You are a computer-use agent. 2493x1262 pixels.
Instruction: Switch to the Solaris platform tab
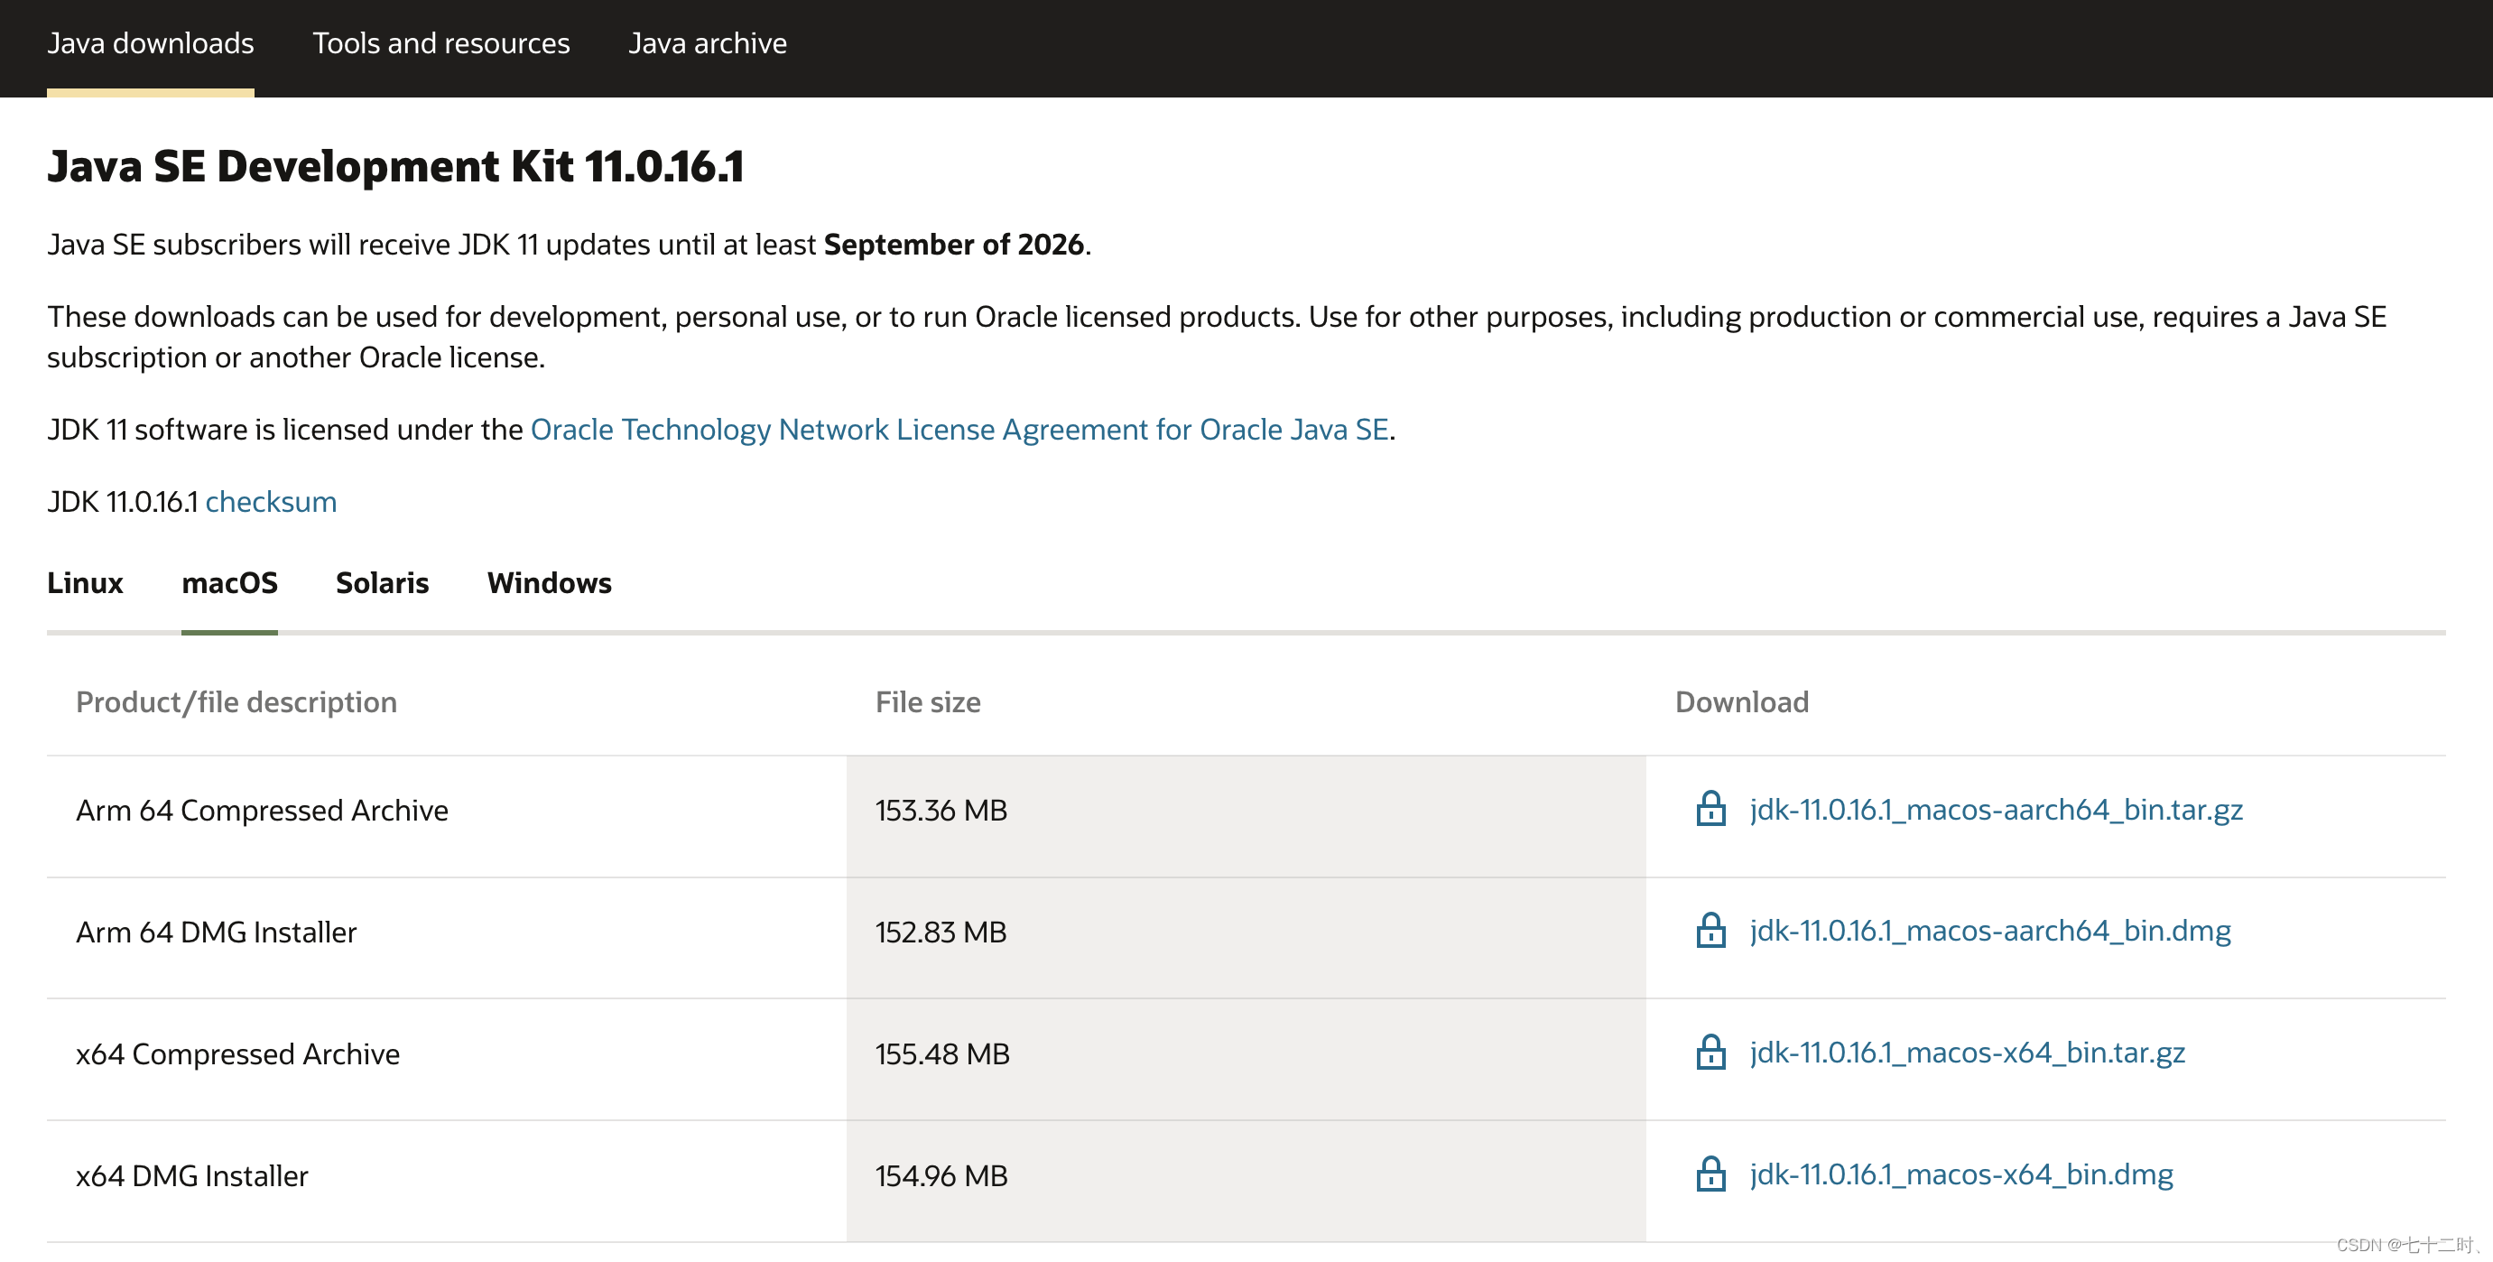(381, 583)
